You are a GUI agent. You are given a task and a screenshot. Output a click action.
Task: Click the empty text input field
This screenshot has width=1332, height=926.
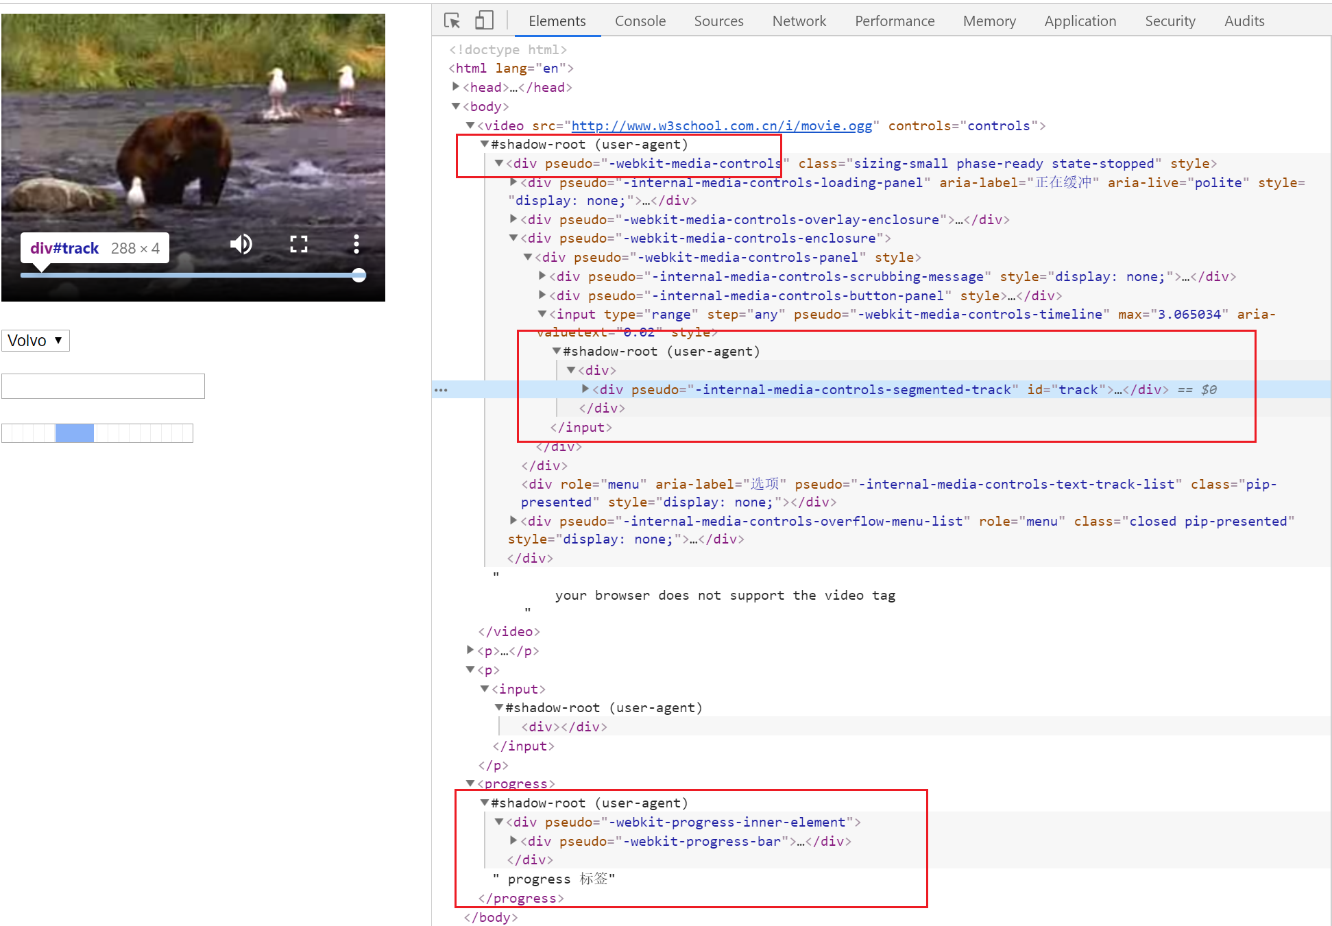(x=103, y=386)
